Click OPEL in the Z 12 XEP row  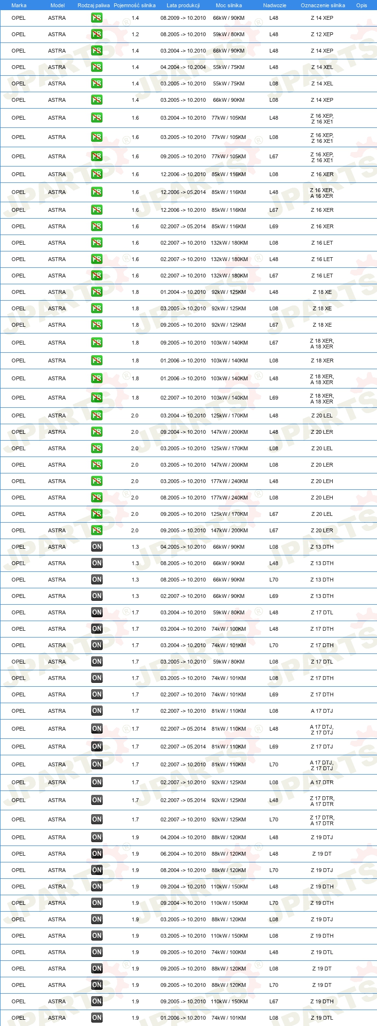(x=19, y=34)
